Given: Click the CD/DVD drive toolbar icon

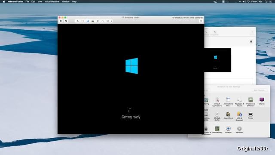Looking at the screenshot, I should point(93,21).
